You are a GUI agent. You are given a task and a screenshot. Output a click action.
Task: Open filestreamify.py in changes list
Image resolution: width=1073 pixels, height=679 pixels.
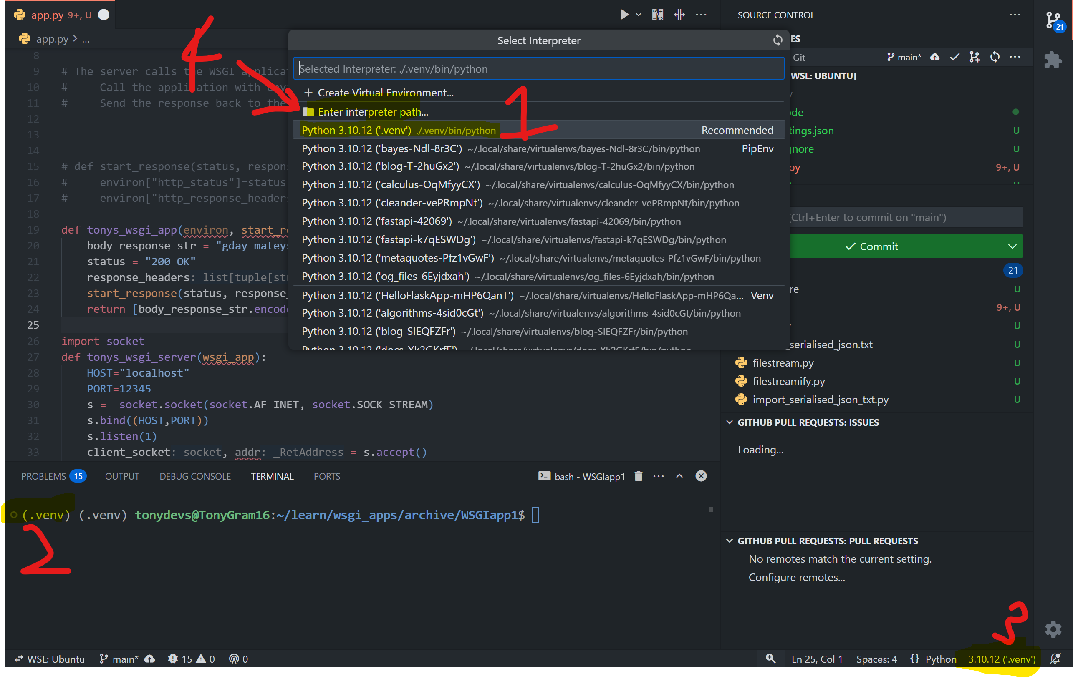pos(788,381)
